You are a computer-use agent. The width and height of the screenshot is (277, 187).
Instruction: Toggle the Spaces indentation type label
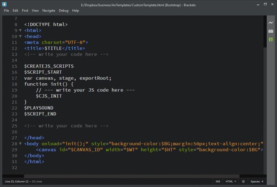tap(255, 181)
